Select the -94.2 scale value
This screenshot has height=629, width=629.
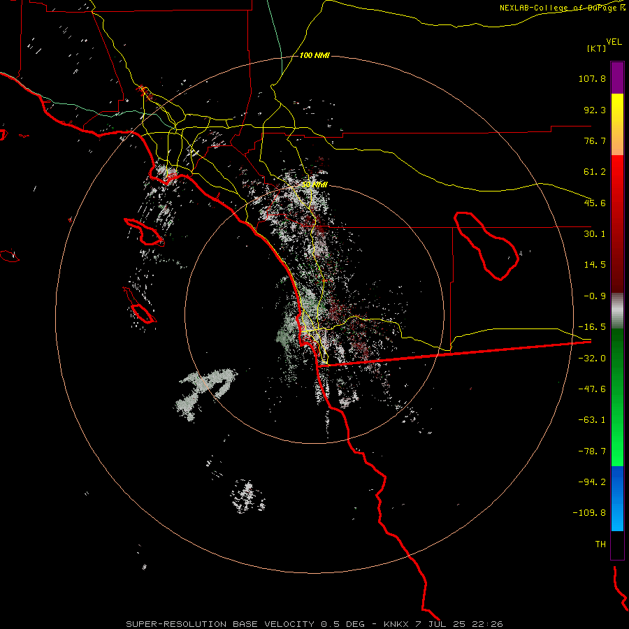pos(592,482)
